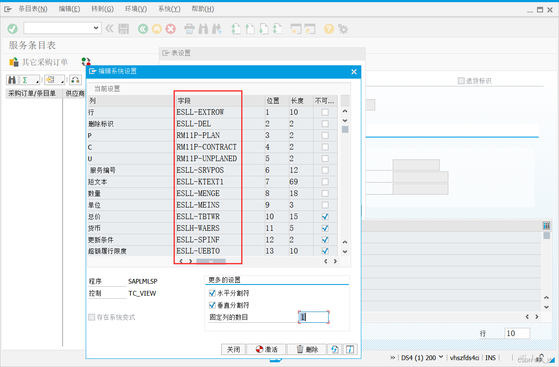Click the Last Page icon
559x367 pixels.
(277, 29)
